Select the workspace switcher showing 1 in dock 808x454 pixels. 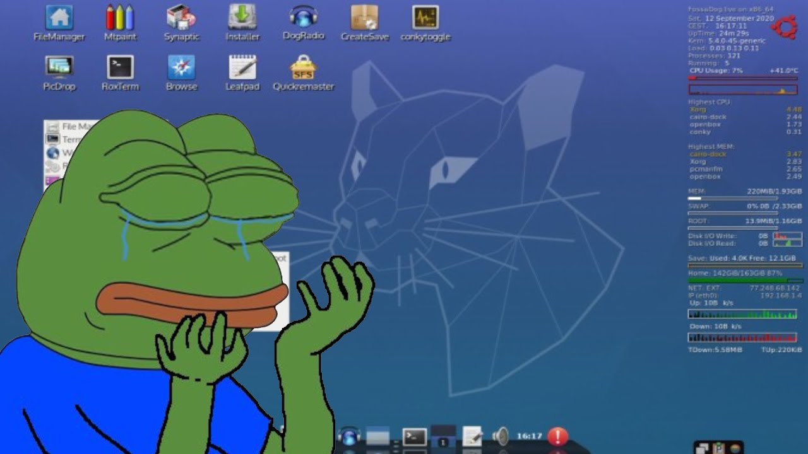coord(443,436)
